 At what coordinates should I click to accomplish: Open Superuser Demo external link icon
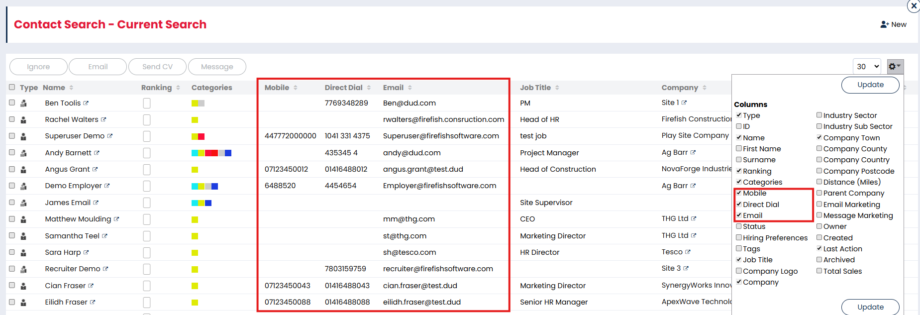(x=110, y=136)
